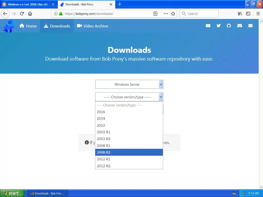The width and height of the screenshot is (263, 197).
Task: Collapse the Choose version/type dropdown
Action: pyautogui.click(x=129, y=97)
